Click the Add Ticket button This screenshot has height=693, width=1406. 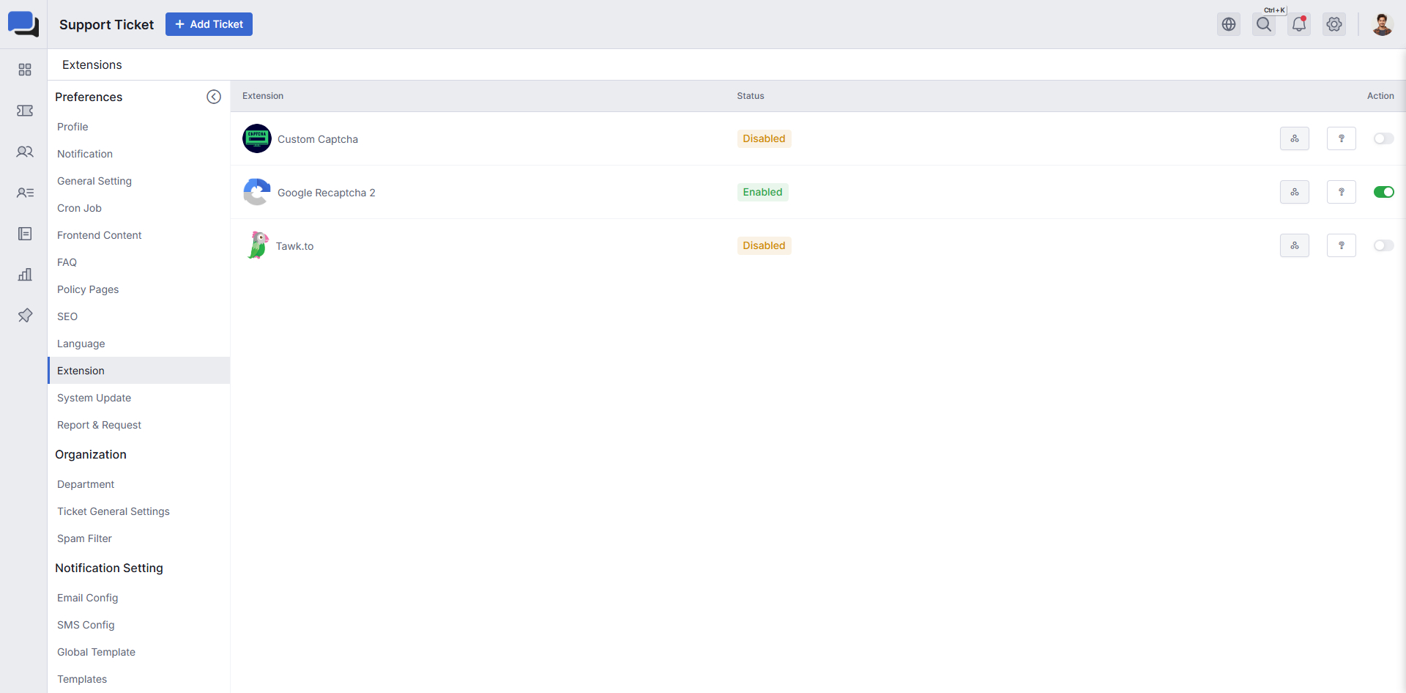coord(209,24)
